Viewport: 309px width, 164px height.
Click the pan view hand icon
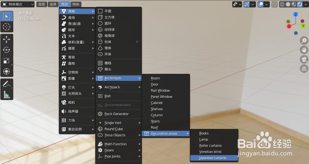(304, 50)
